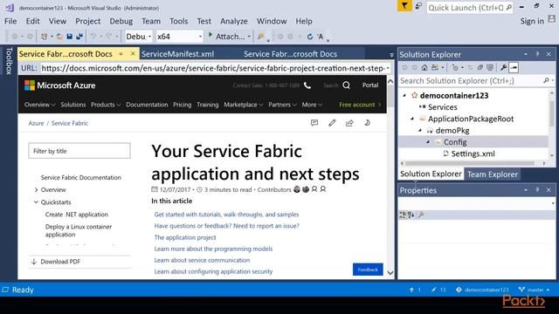Toggle Preview Selected Items in Solution Explorer
The height and width of the screenshot is (314, 559).
coord(514,67)
